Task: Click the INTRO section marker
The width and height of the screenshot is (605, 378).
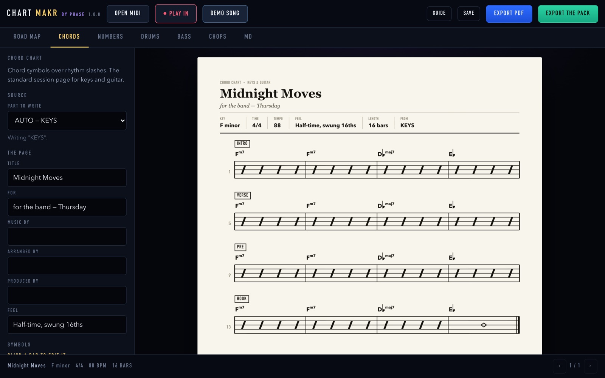Action: (x=242, y=144)
